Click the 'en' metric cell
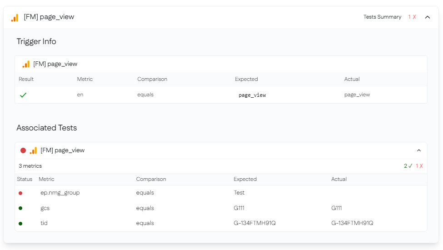The width and height of the screenshot is (443, 250). pos(80,95)
